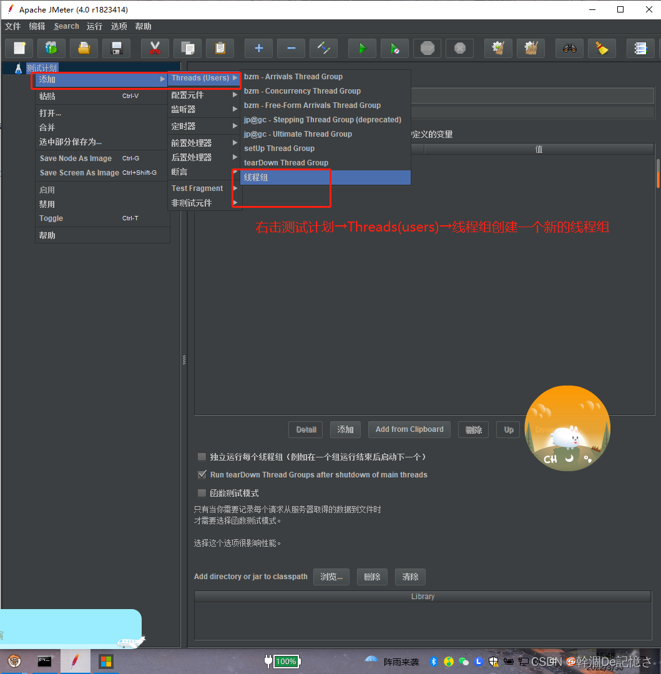Click the 值 column header

[x=539, y=149]
